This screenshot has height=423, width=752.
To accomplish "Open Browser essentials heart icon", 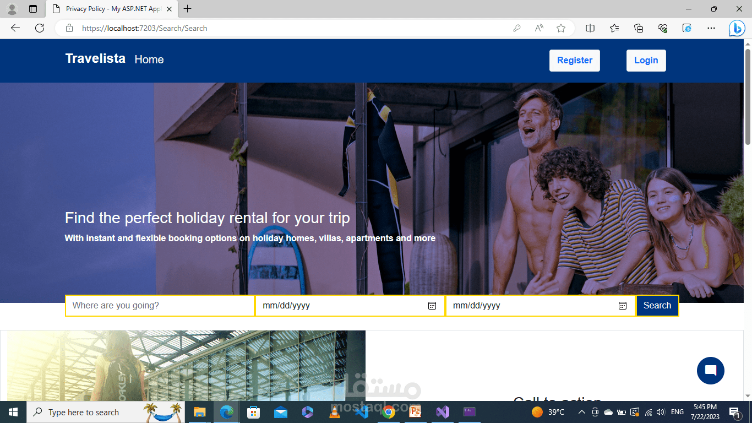I will click(663, 28).
